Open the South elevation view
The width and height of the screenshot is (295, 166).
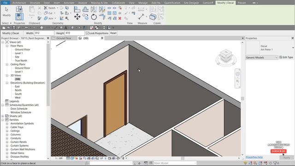tap(18, 94)
